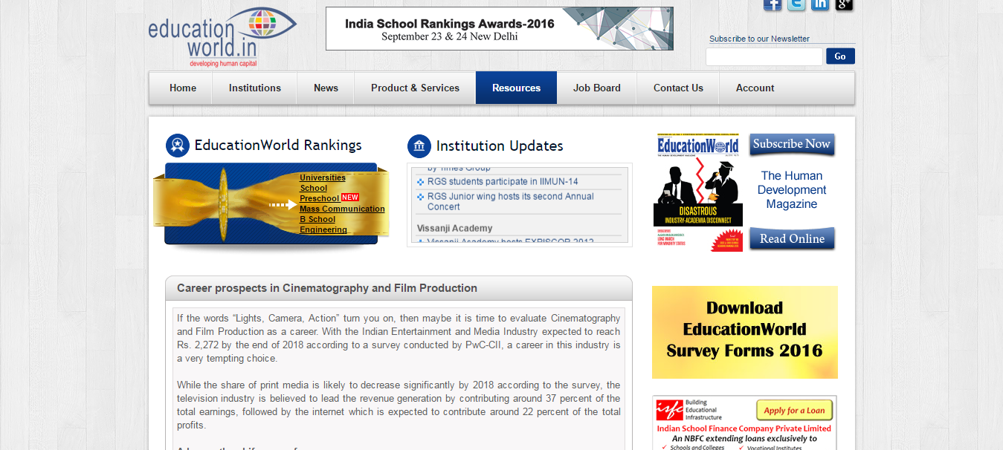Click the white arrow pointing to Preschool
Screen dimensions: 1003x450
pos(283,204)
